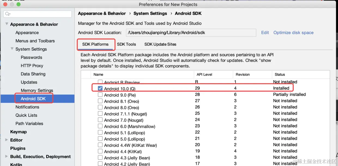Image resolution: width=338 pixels, height=166 pixels.
Task: Open Notifications settings
Action: pyautogui.click(x=27, y=107)
